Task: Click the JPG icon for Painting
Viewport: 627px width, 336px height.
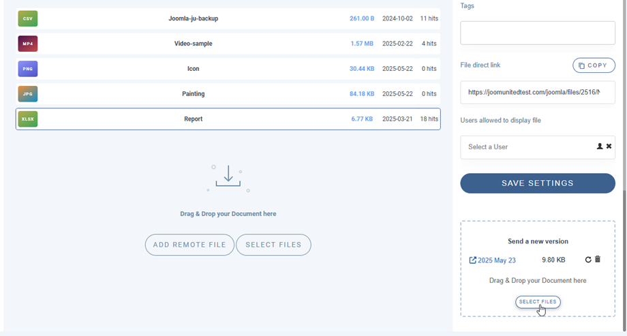Action: (28, 94)
